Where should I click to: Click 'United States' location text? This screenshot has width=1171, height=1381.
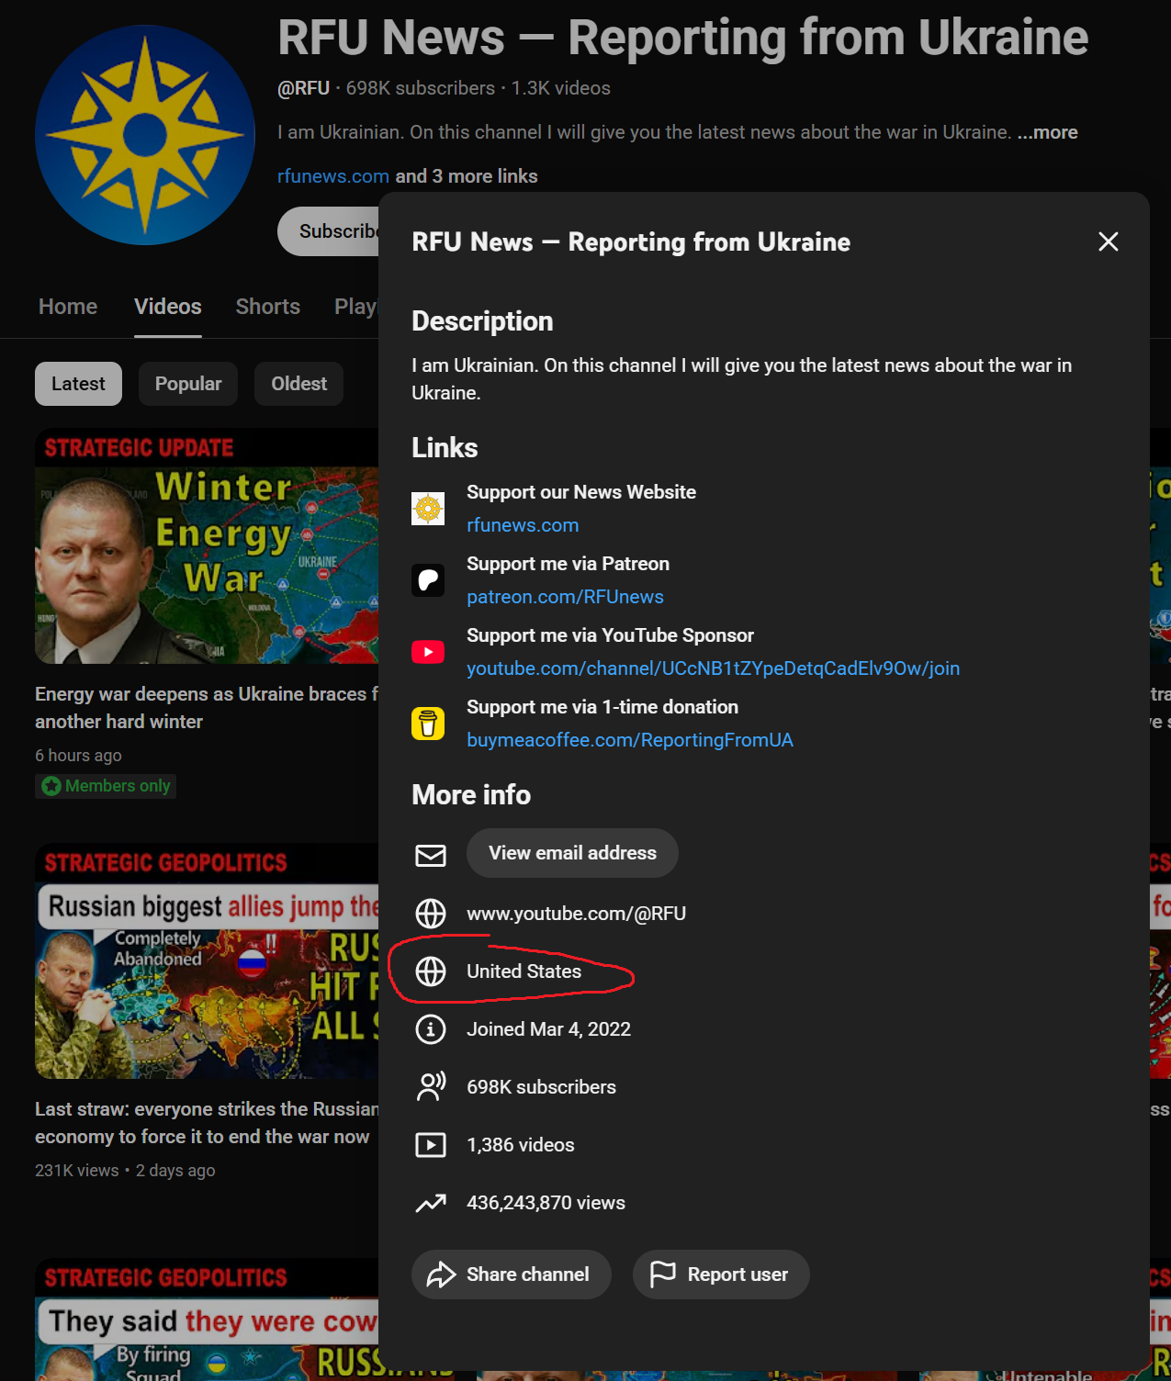click(524, 971)
